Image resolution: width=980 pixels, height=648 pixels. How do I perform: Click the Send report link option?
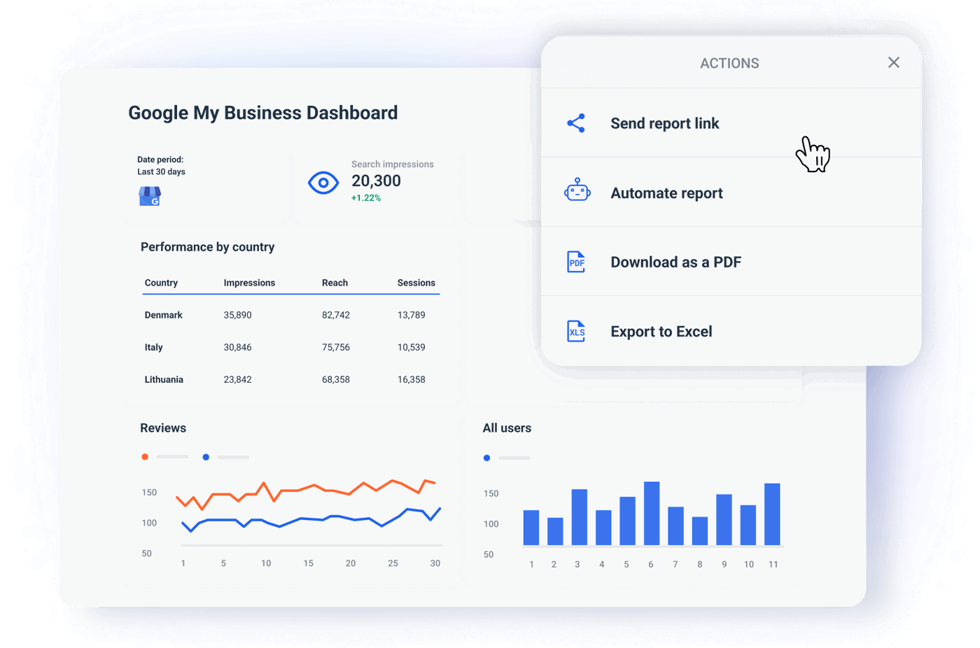click(x=664, y=123)
